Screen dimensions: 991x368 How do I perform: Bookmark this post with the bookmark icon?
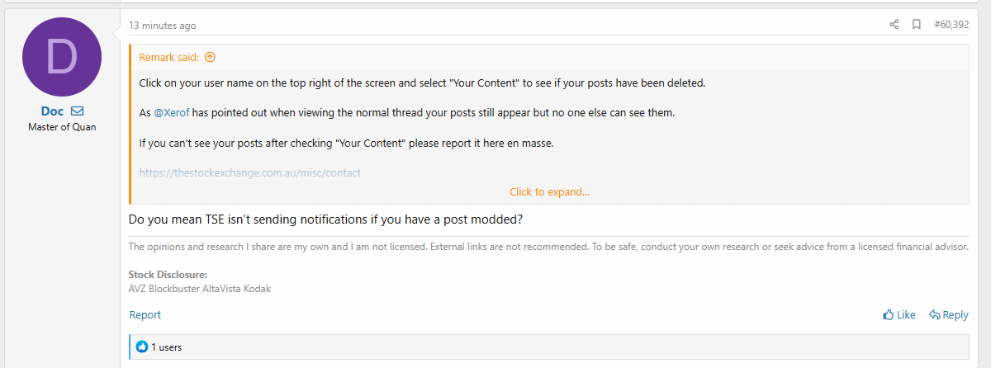917,25
